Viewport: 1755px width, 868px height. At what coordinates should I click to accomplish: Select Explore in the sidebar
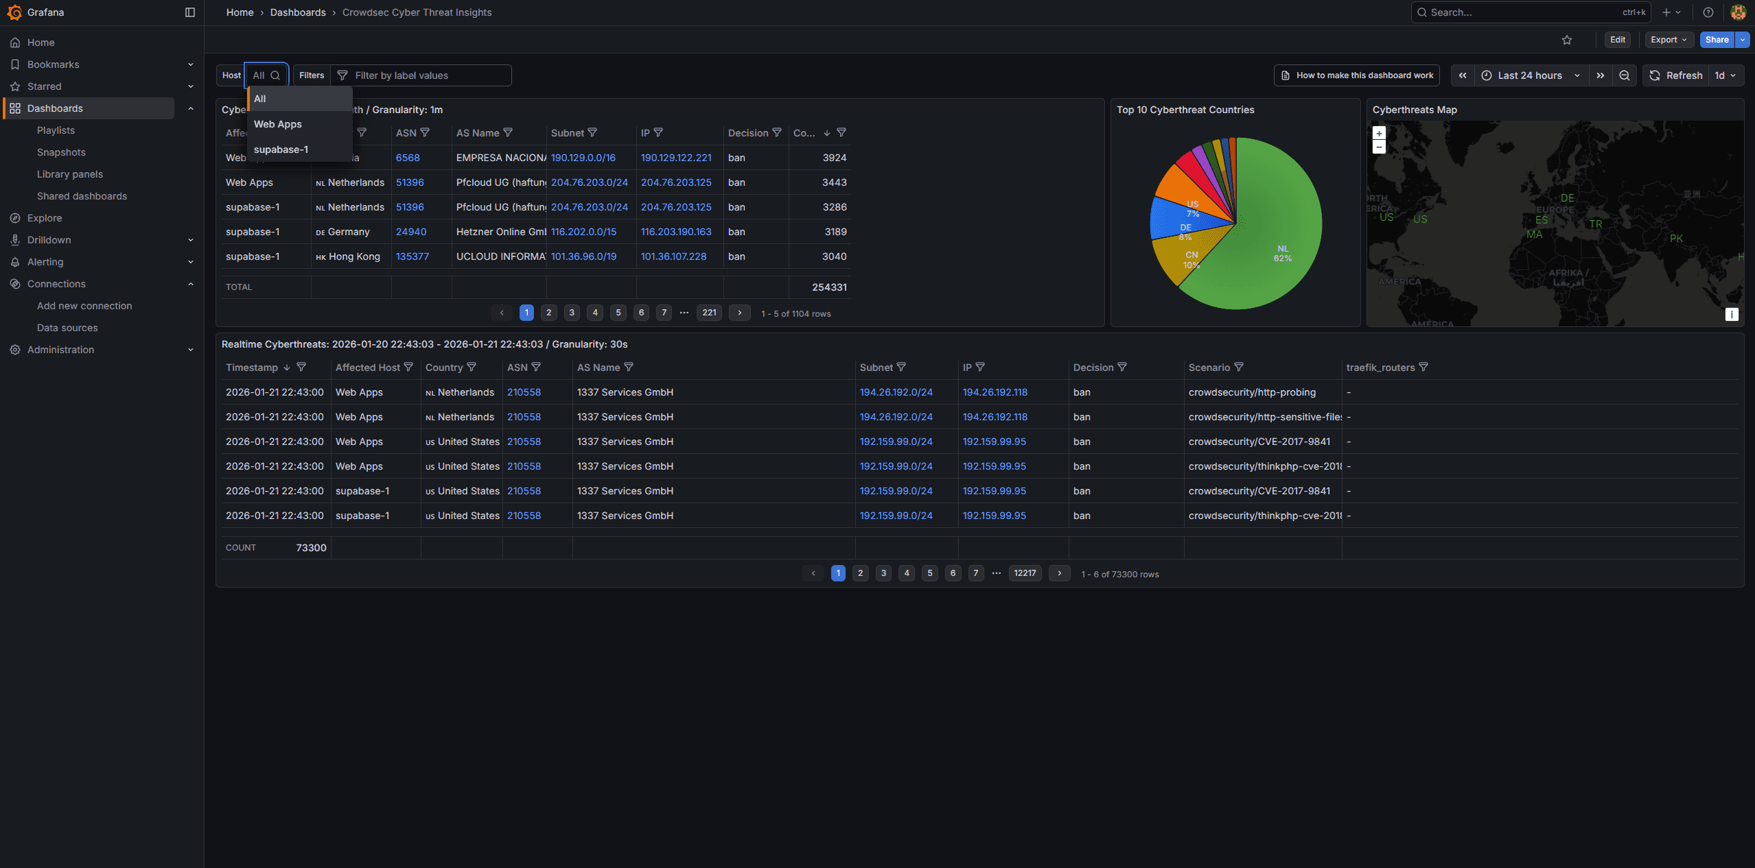point(44,217)
